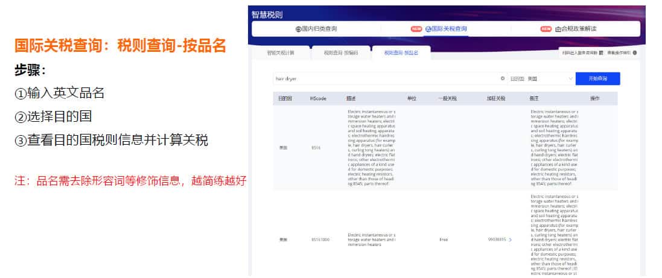
Task: Click the icon beside 合规政策解读
Action: 558,29
